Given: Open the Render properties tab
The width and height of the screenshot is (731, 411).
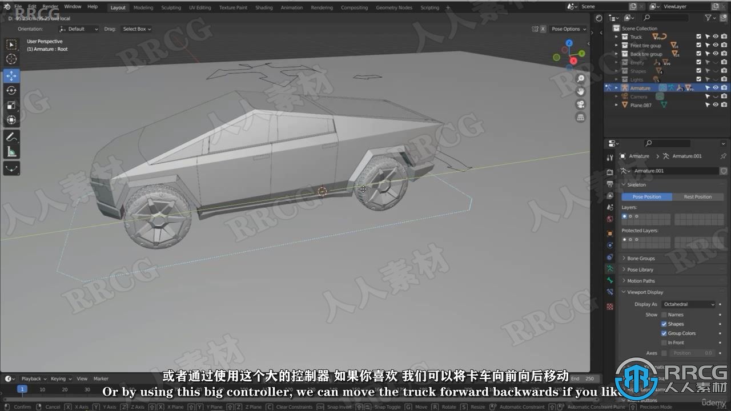Looking at the screenshot, I should pos(610,172).
